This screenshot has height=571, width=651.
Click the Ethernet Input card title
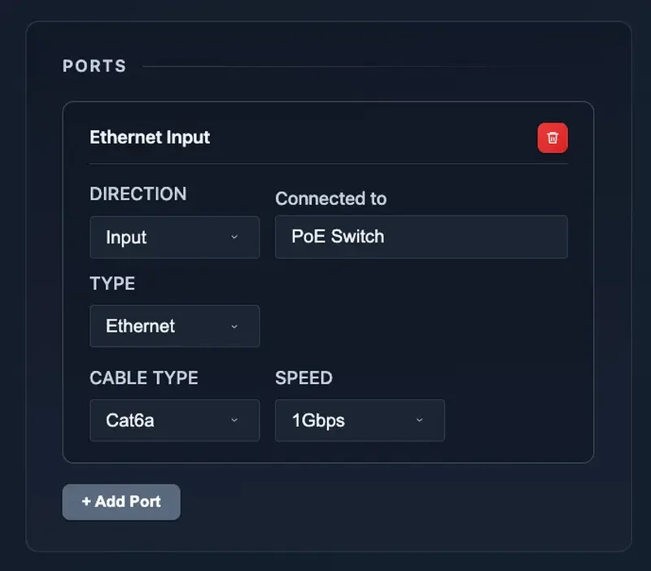(x=150, y=137)
